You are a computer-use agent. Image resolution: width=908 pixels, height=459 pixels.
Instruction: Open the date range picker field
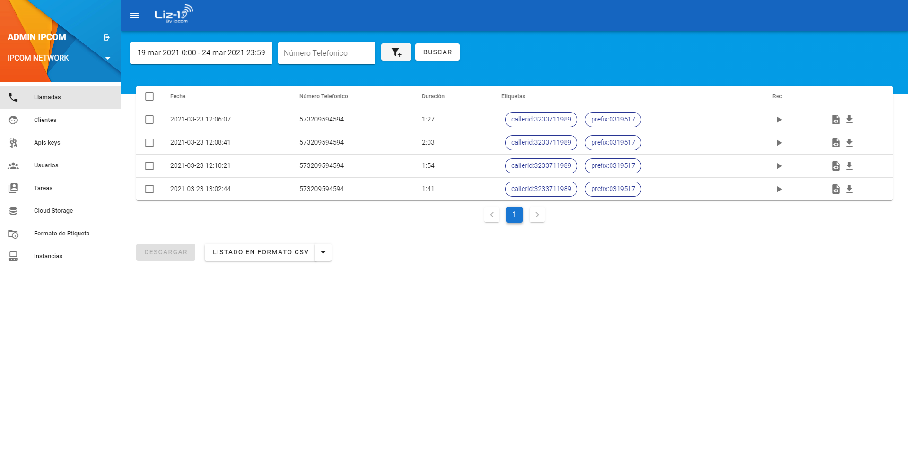point(201,53)
